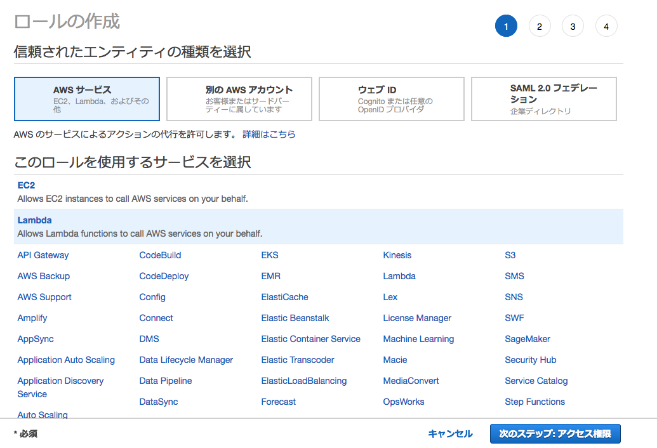Pick the DMS service
Screen dimensions: 657x448
[x=149, y=339]
